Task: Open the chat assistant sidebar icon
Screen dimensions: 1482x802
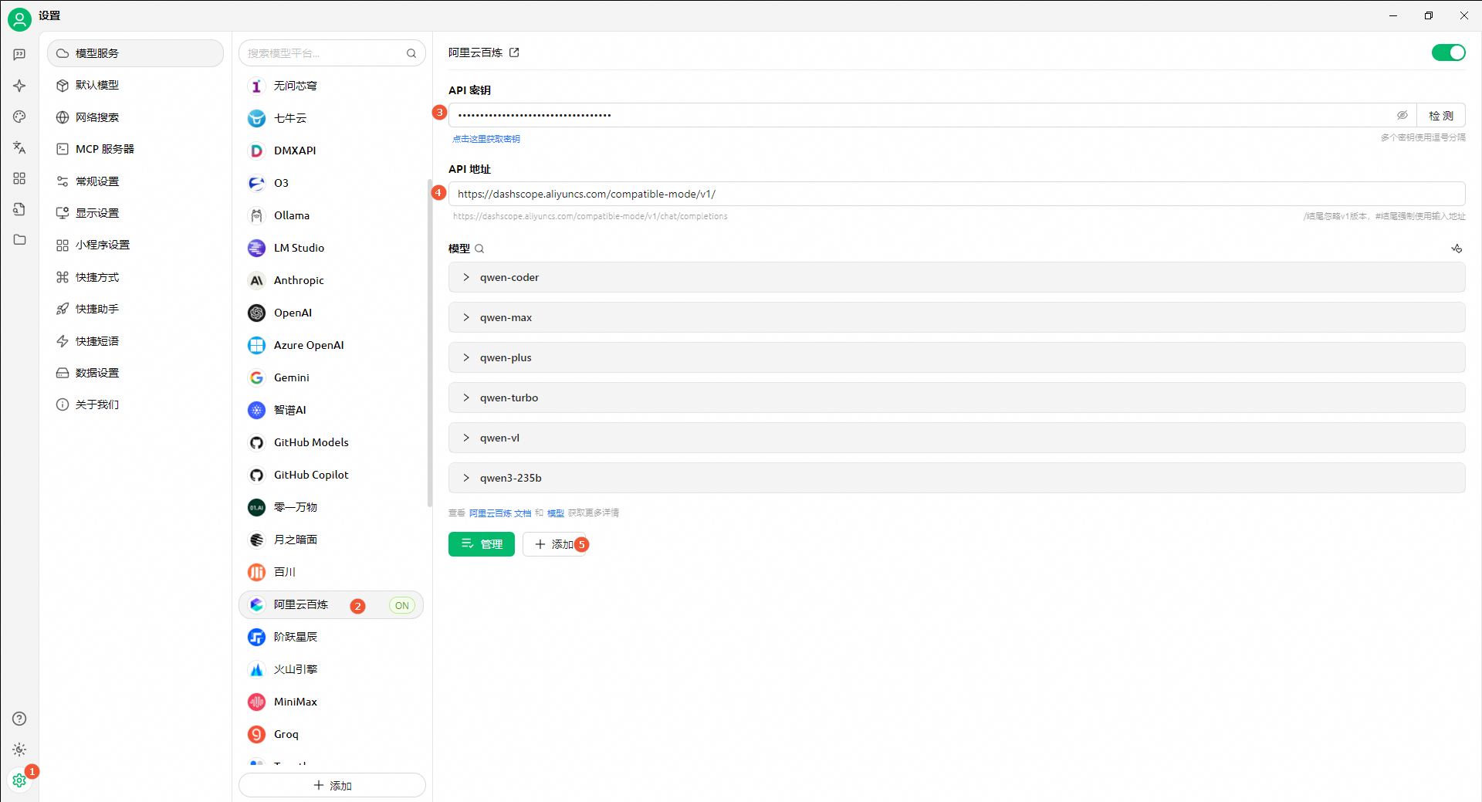Action: coord(19,54)
